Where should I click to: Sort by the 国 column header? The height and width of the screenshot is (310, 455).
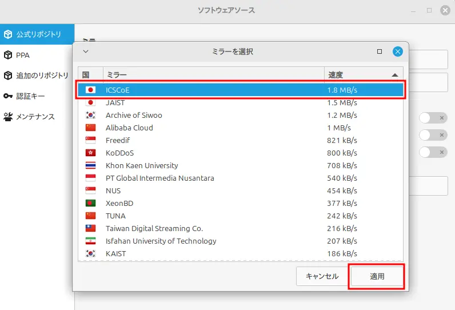pyautogui.click(x=90, y=75)
